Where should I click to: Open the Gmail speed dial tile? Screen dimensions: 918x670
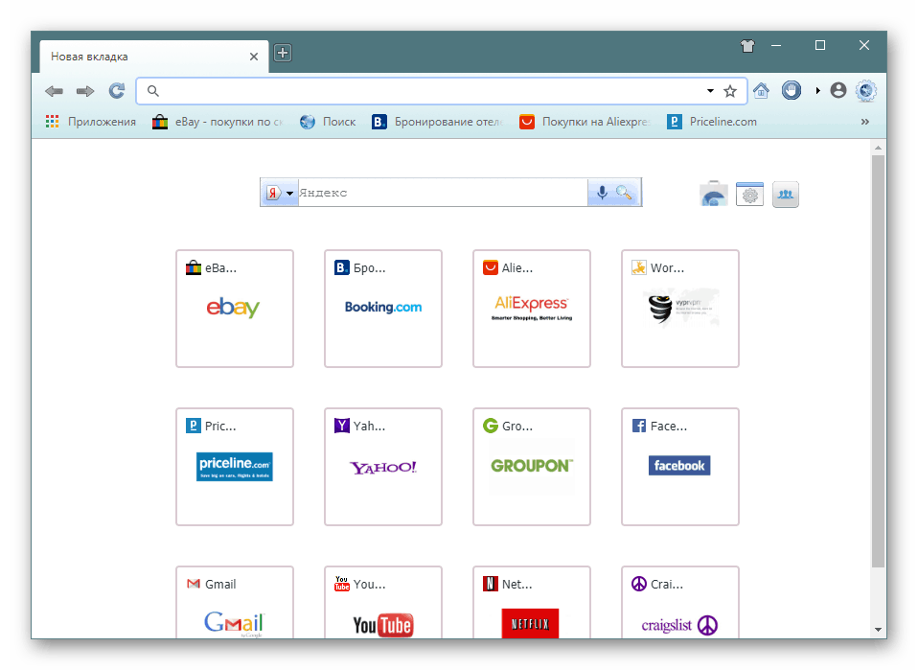point(235,603)
